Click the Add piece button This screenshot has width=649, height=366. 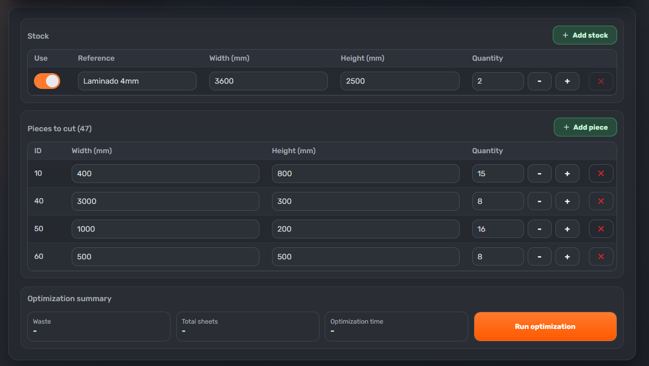(x=585, y=127)
